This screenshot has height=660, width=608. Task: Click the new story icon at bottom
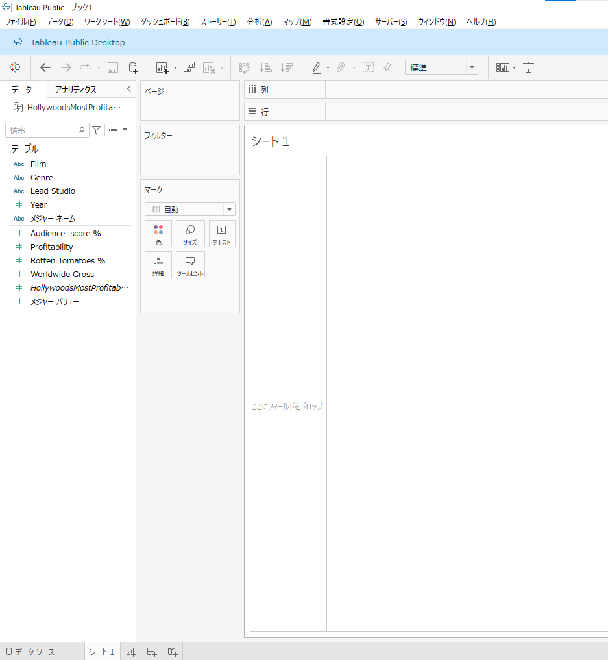[173, 652]
